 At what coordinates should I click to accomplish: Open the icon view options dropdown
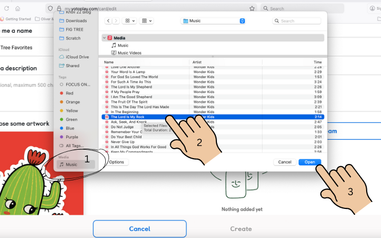pyautogui.click(x=128, y=21)
